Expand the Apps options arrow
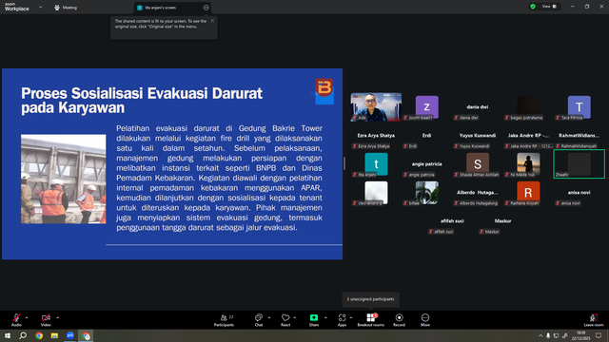The height and width of the screenshot is (342, 609). point(351,317)
